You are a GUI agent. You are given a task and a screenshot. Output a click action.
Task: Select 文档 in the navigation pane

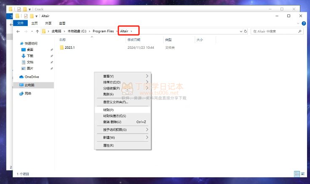[30, 62]
